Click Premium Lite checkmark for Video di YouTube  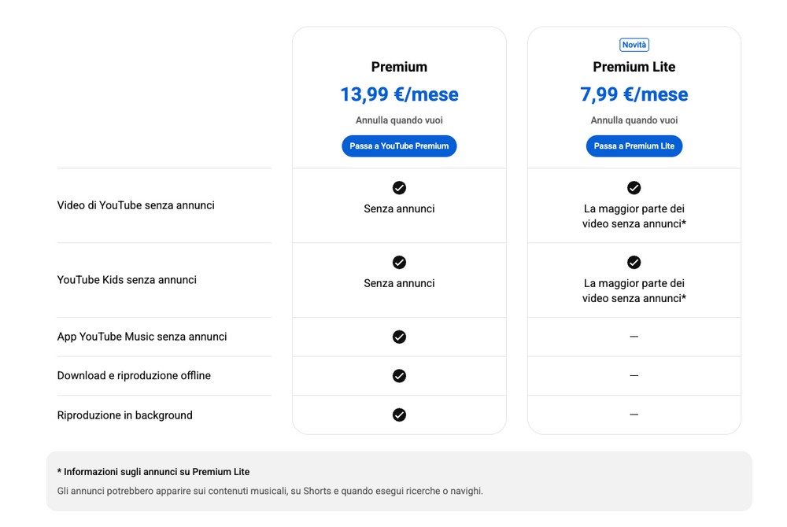pos(634,188)
